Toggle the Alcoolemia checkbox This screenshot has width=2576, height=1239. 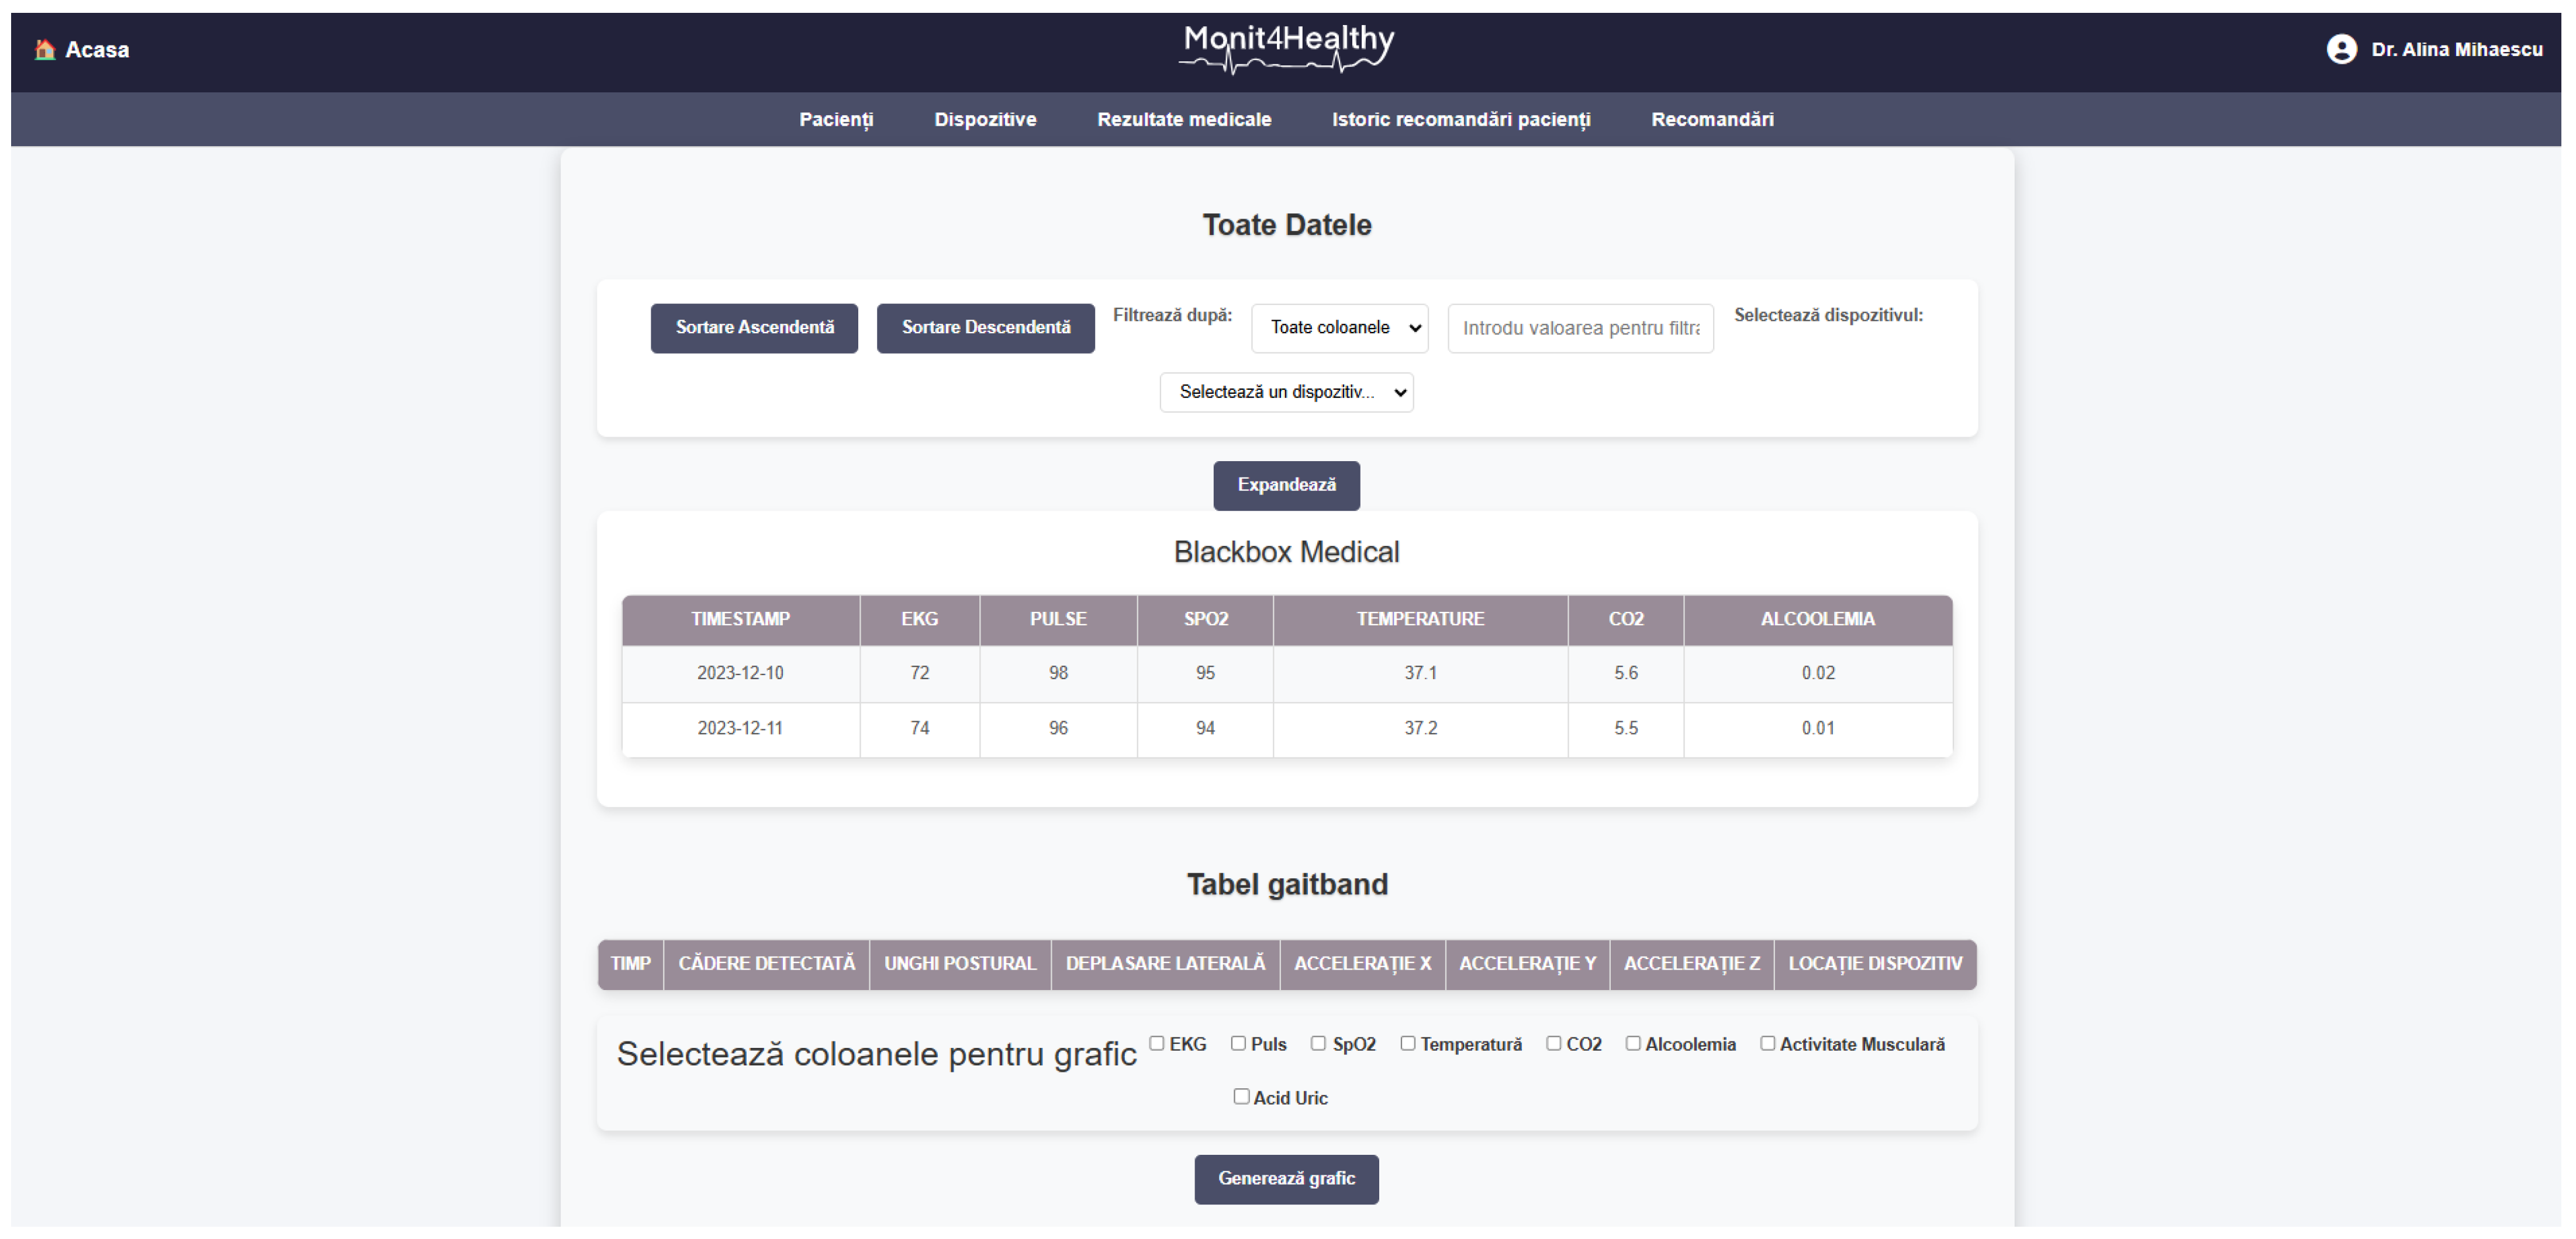(1633, 1043)
